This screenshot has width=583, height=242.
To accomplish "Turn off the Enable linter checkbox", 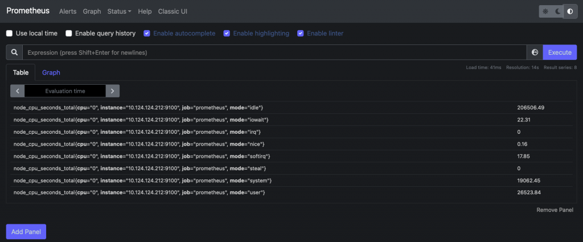I will 301,34.
